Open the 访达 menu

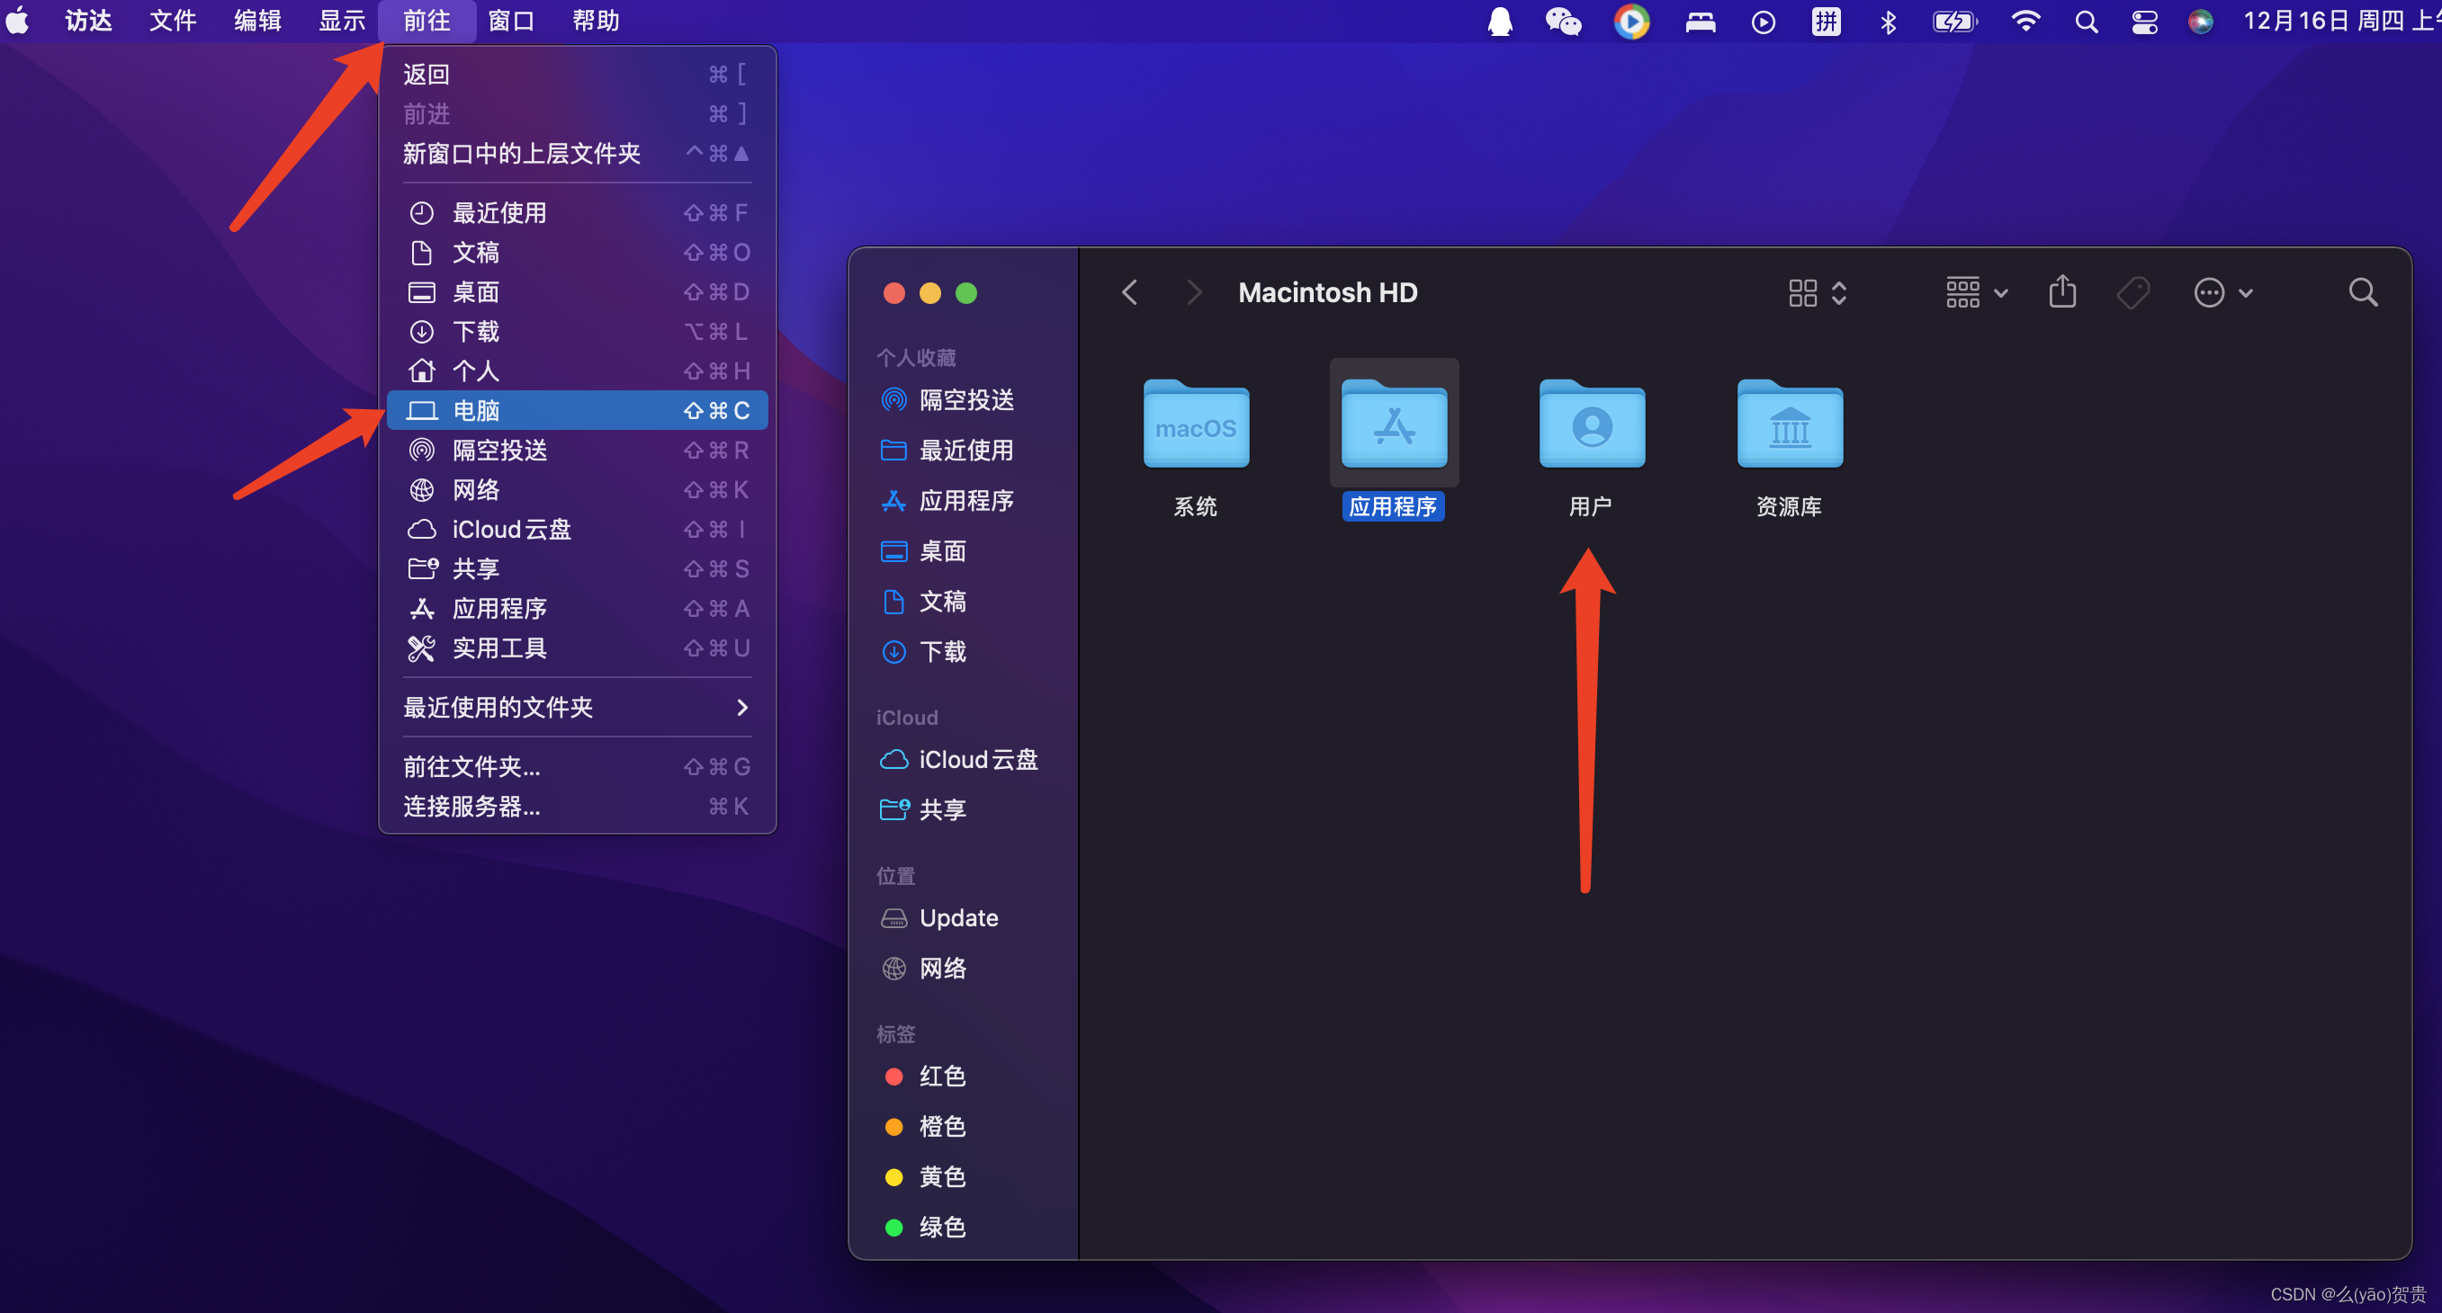(88, 21)
